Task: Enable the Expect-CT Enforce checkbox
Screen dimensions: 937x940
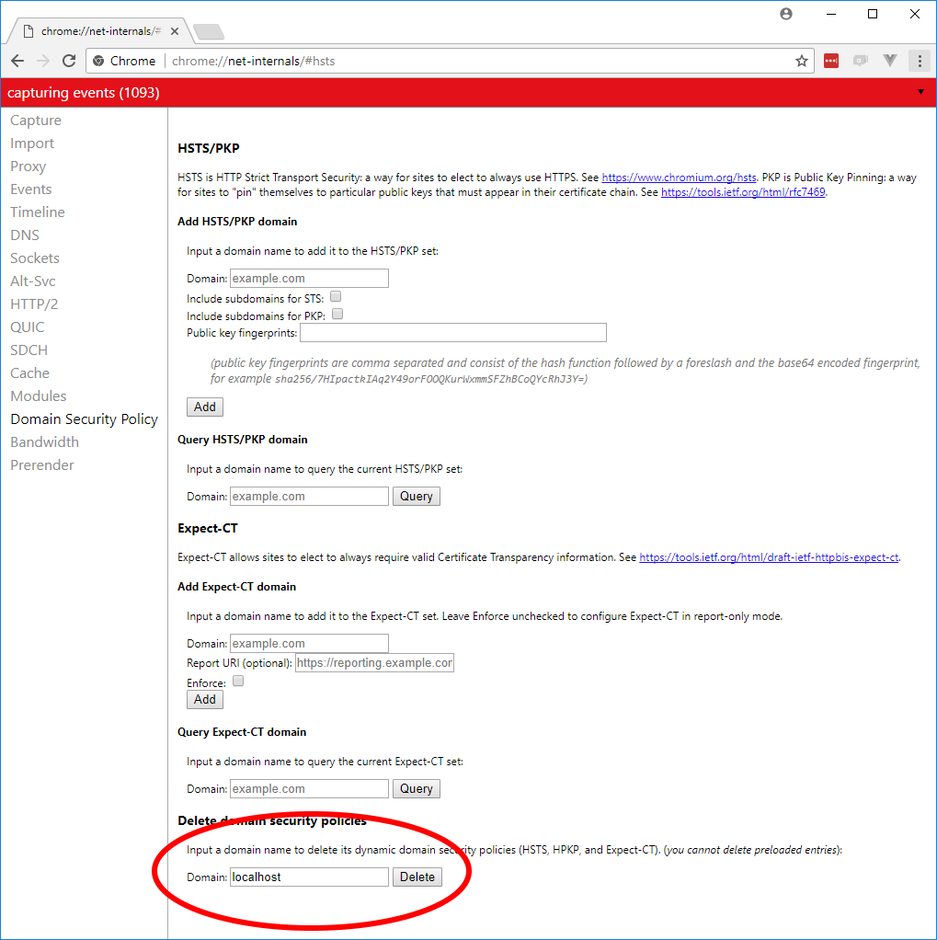Action: pyautogui.click(x=238, y=681)
